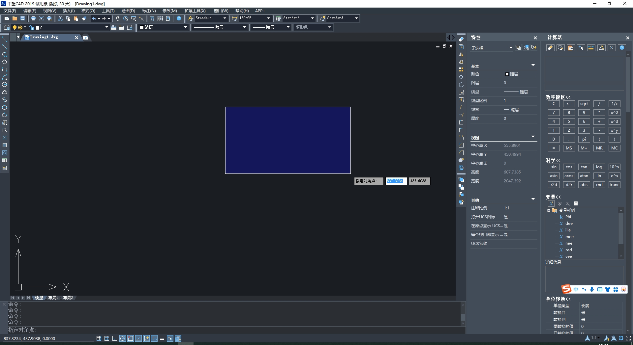Click the calculator Clear History icon

[560, 48]
